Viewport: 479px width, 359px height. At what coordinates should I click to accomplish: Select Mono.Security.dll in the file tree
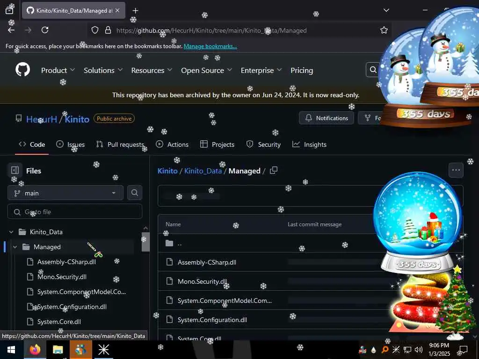[x=62, y=277]
